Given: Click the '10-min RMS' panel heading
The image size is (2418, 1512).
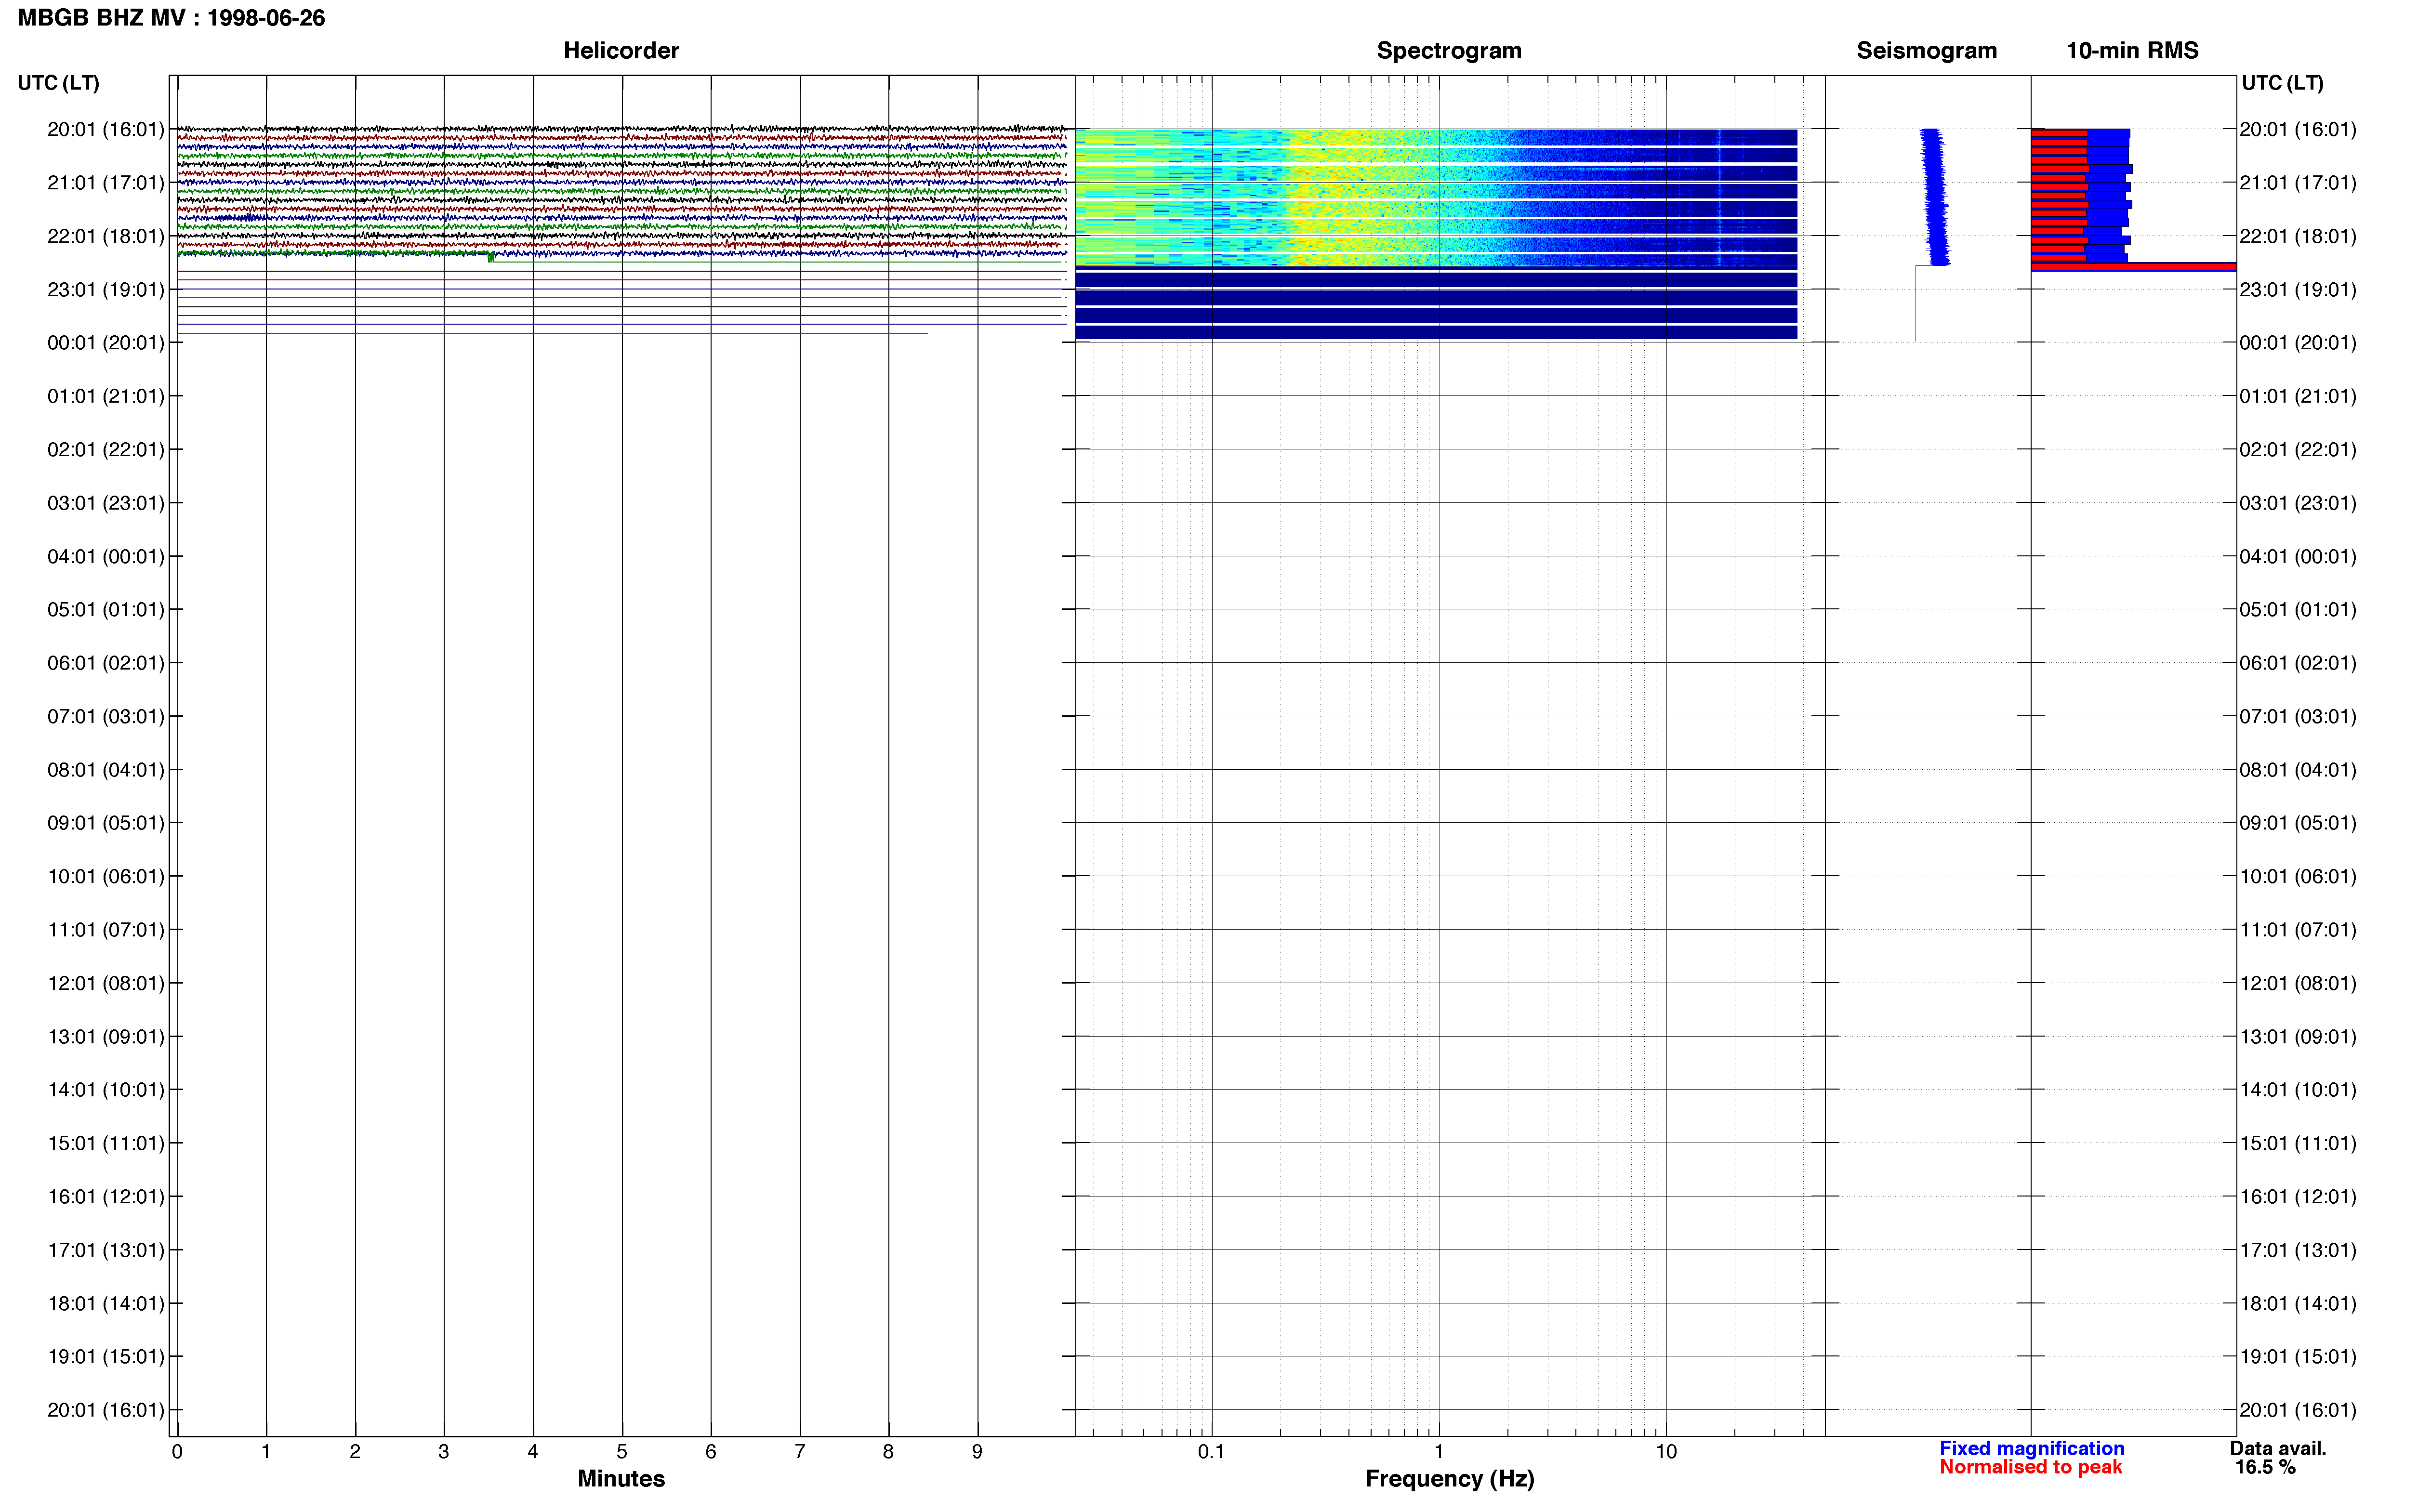Looking at the screenshot, I should tap(2132, 50).
